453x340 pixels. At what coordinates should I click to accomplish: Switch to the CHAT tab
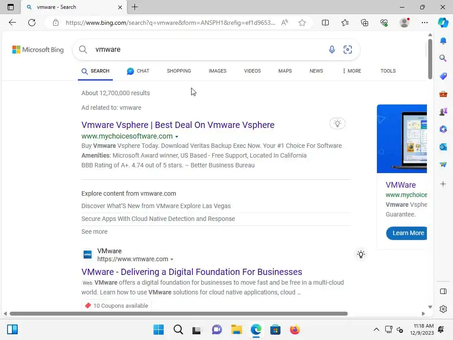[138, 71]
